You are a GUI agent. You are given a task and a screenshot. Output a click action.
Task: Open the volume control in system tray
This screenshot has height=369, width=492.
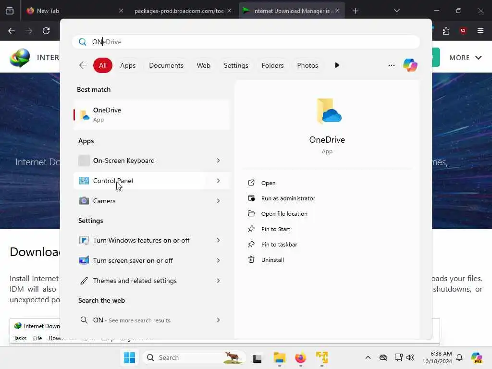click(410, 357)
